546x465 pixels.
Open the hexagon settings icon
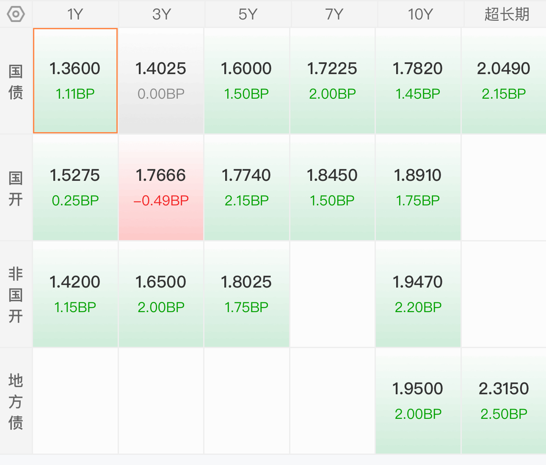pyautogui.click(x=16, y=14)
